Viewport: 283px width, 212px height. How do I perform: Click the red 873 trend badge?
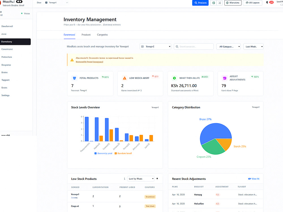tap(155, 77)
